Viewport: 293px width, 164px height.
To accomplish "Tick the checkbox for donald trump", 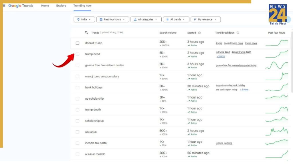I will click(78, 43).
